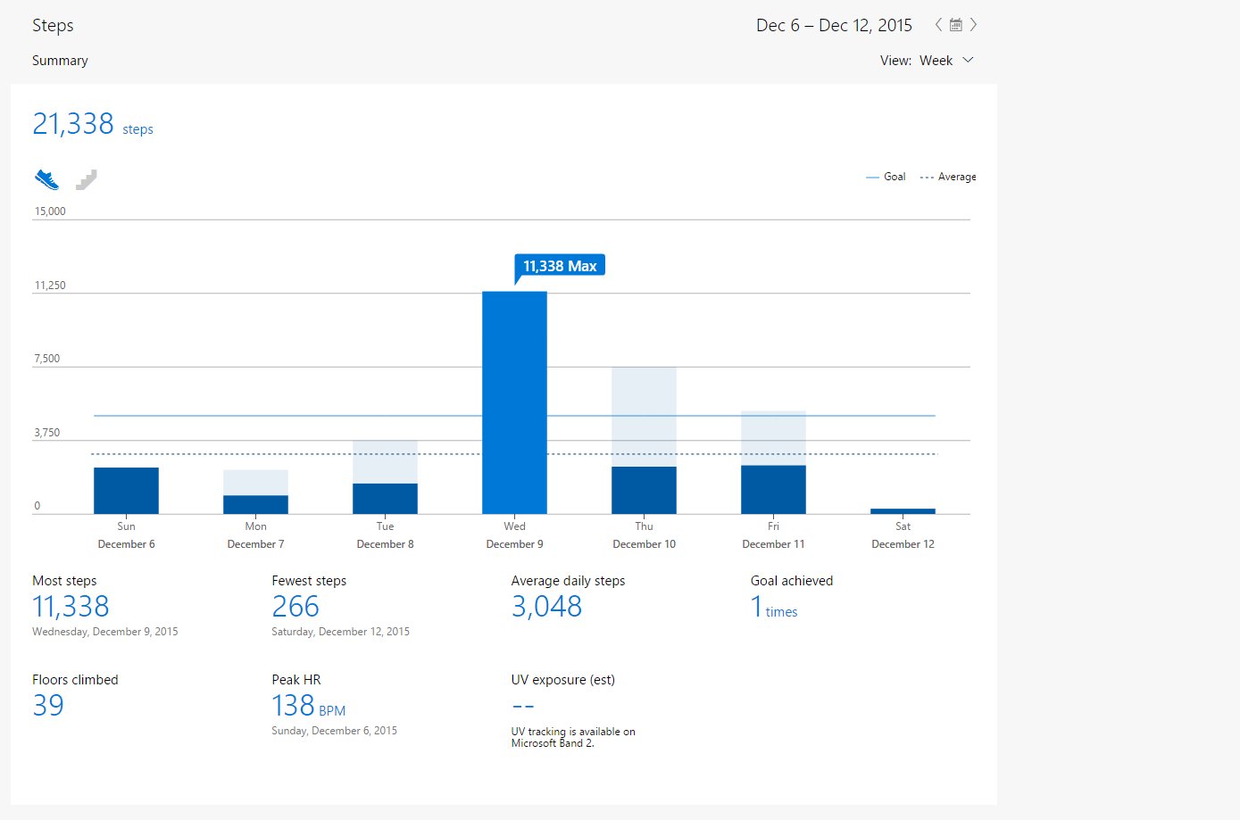
Task: Click the Fewest steps value 266
Action: 295,607
